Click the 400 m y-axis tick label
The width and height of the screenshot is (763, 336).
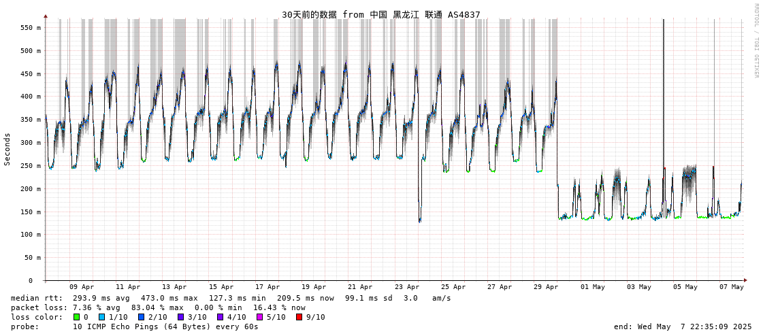(31, 97)
